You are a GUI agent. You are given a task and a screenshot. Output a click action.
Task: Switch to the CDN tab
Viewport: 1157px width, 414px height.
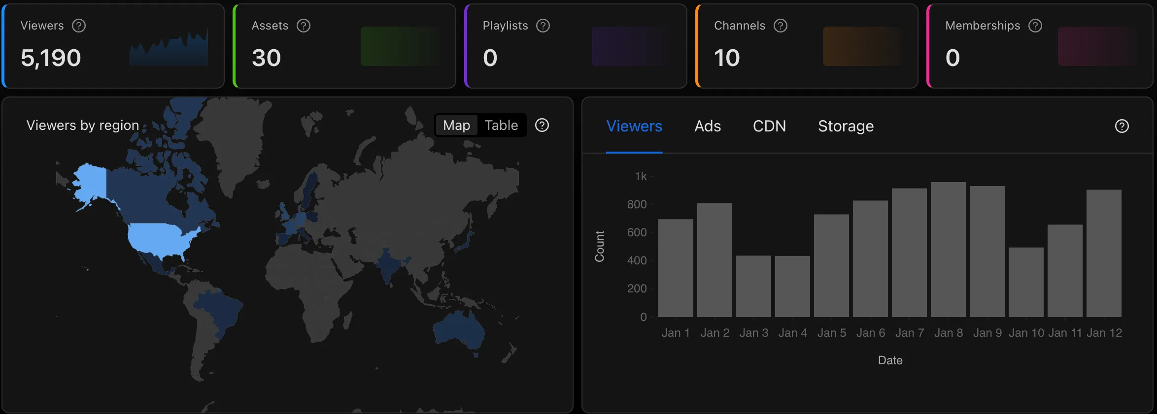pos(769,127)
